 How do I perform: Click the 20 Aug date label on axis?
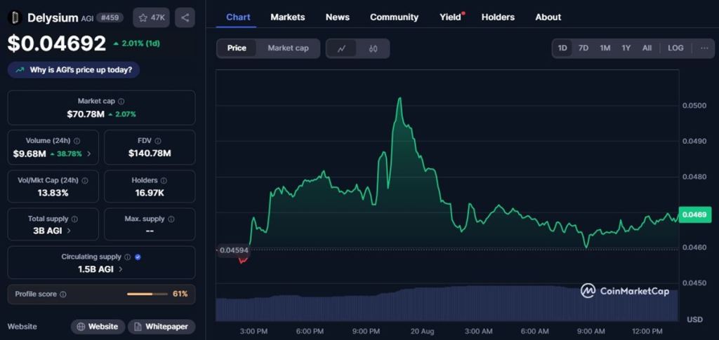pos(422,332)
